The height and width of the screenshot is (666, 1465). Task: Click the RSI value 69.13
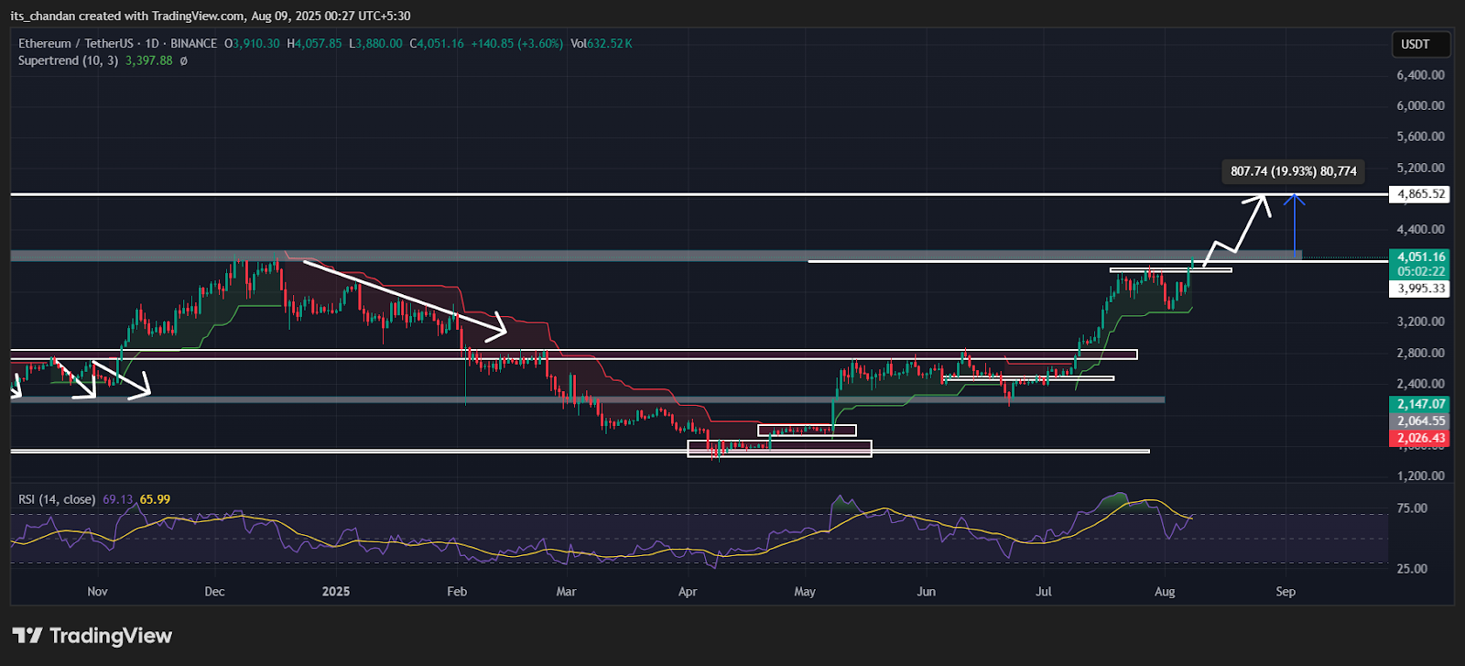117,499
